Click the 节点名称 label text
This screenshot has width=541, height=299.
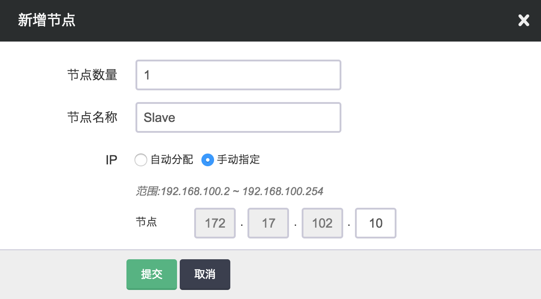click(x=92, y=117)
